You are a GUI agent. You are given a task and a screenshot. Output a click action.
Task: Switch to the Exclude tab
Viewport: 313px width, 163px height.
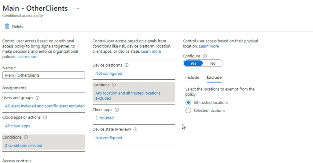click(214, 78)
